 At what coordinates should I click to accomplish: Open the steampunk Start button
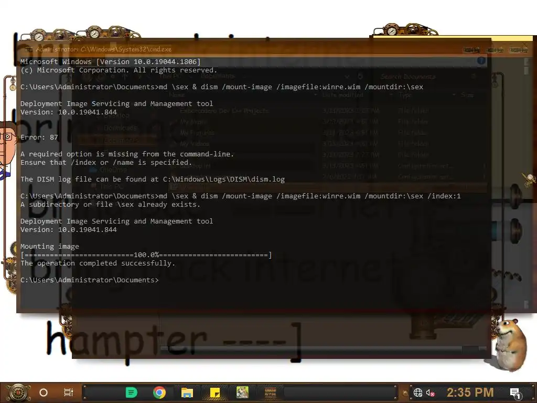18,393
